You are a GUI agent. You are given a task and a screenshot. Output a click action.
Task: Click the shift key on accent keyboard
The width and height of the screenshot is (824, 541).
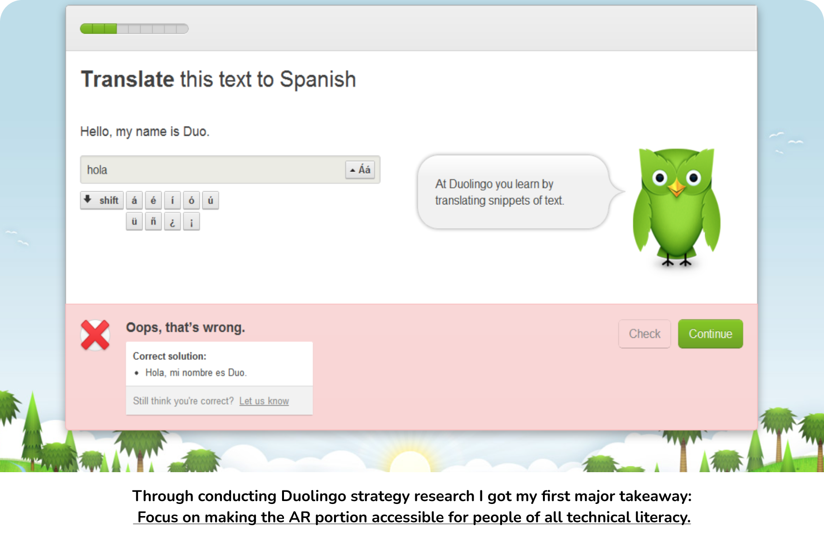[x=102, y=200]
